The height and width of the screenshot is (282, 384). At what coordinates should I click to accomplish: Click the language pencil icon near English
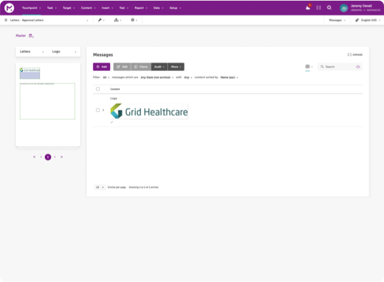(x=357, y=20)
